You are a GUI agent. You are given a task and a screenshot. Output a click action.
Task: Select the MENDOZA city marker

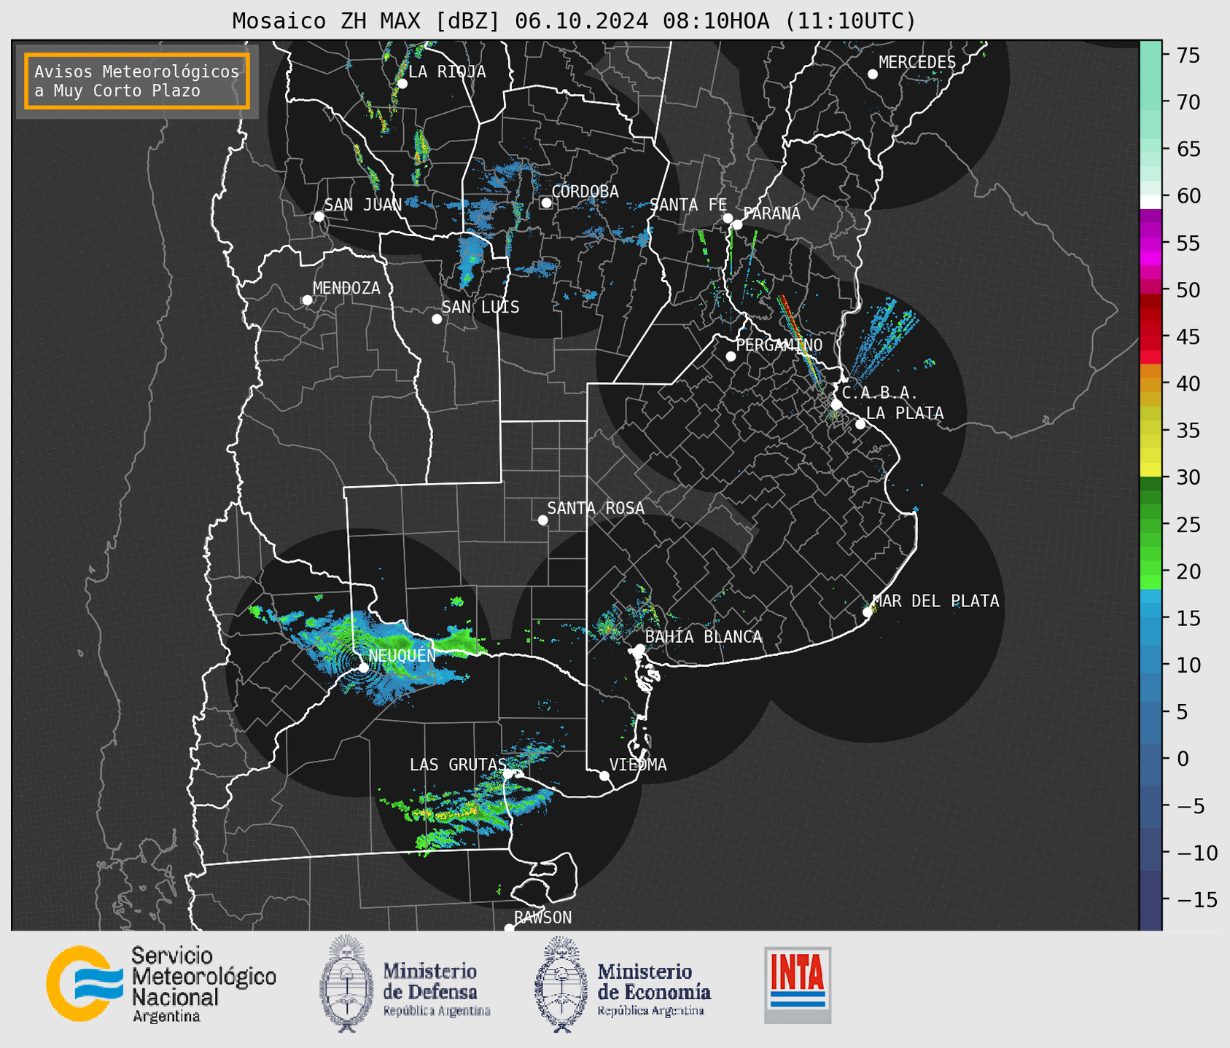click(x=307, y=300)
